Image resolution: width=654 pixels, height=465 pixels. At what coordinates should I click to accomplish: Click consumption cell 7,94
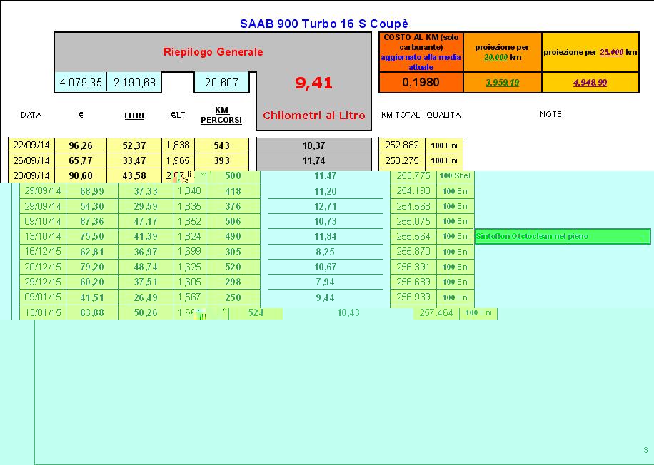[326, 282]
